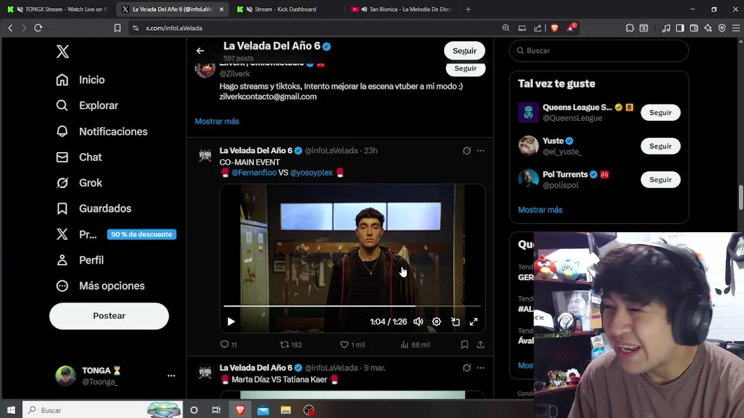Go back using profile header arrow
Viewport: 744px width, 418px height.
[x=200, y=51]
